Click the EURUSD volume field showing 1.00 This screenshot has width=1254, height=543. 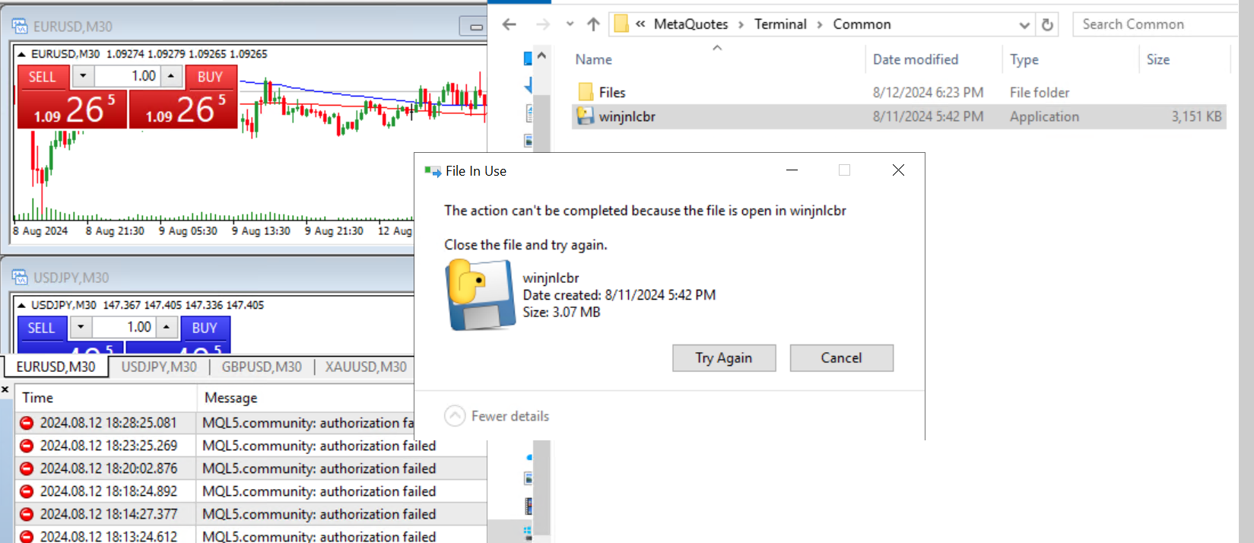pos(127,76)
